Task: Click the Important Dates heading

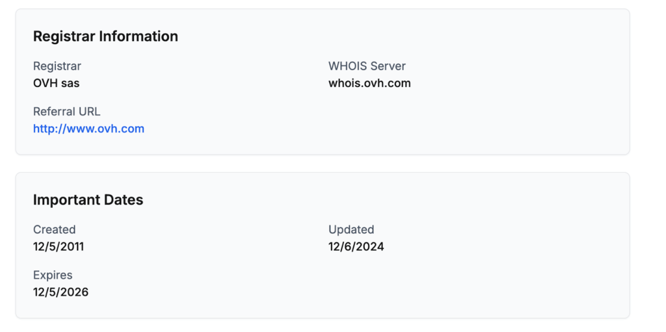Action: point(88,199)
